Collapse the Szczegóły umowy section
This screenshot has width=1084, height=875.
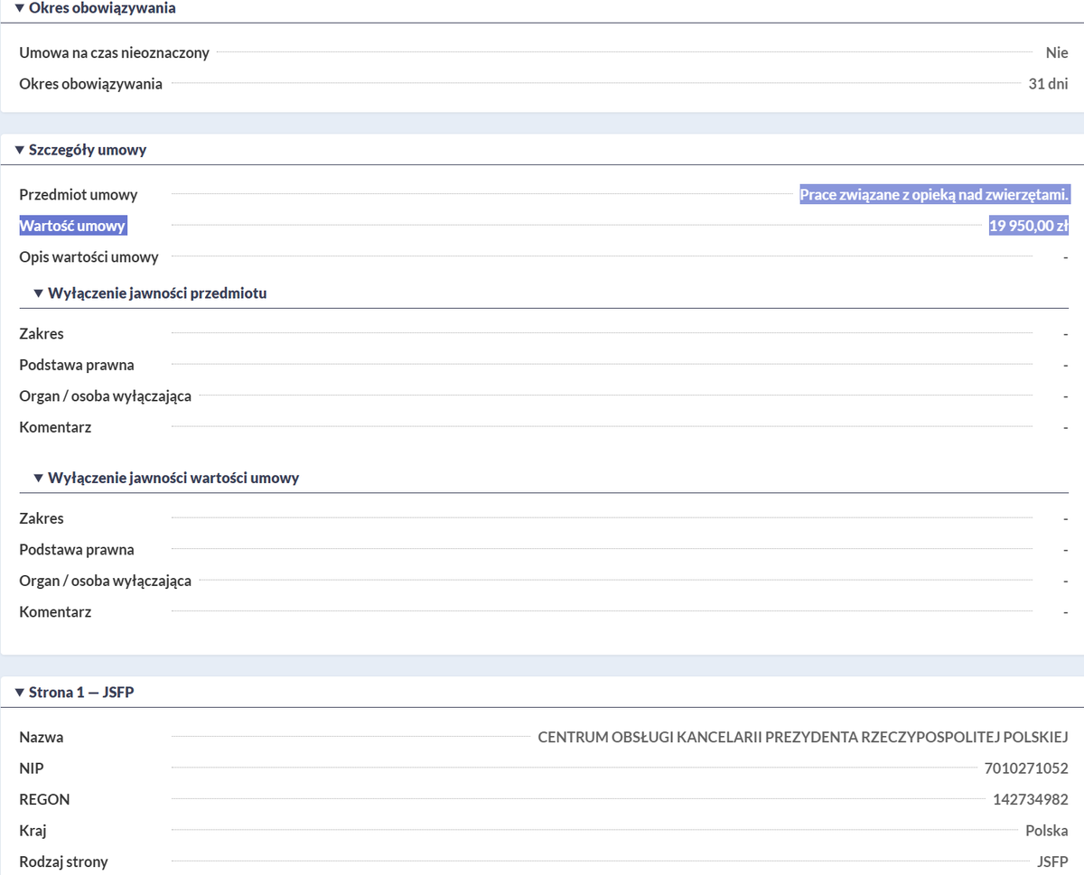point(80,150)
